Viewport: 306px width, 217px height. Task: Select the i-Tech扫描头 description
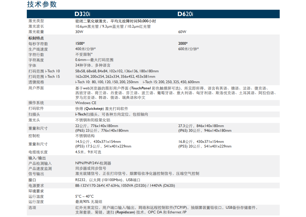112,114
